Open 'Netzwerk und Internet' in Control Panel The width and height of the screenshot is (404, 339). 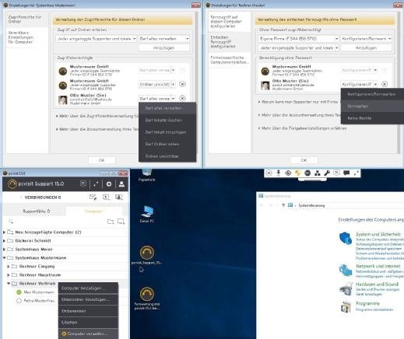pyautogui.click(x=378, y=266)
